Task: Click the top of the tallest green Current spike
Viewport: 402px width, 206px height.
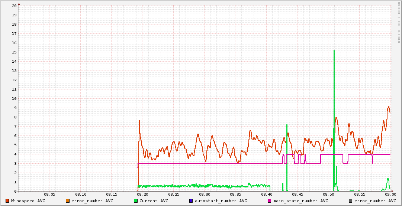Action: [x=334, y=51]
